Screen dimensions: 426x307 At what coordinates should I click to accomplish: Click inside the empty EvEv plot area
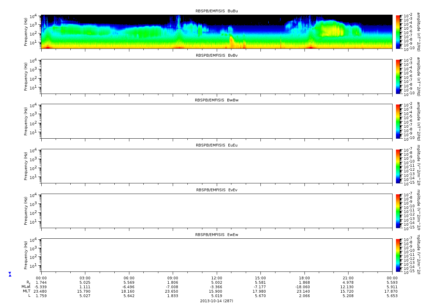click(216, 211)
